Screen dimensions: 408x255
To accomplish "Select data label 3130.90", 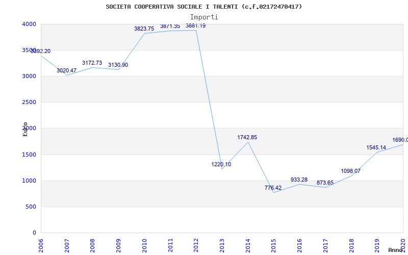I will (118, 65).
